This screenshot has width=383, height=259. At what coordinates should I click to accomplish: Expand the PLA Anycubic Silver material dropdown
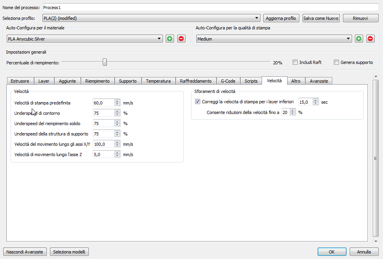coord(85,39)
